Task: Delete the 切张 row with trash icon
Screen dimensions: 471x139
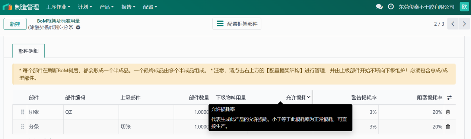Action: (448, 112)
